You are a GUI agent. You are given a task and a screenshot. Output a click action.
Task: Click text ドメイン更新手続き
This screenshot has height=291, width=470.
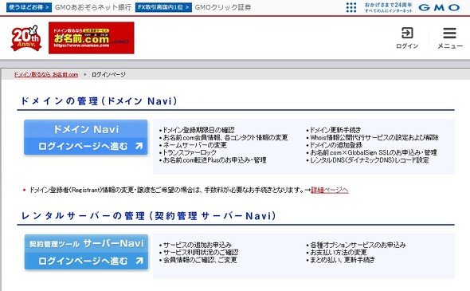(x=335, y=130)
